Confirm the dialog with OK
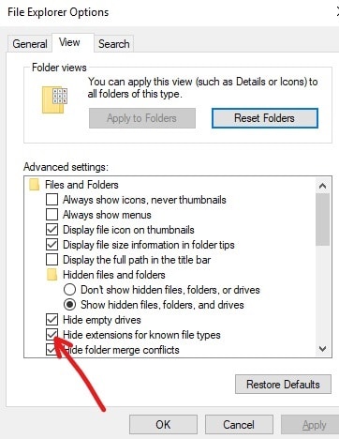 click(163, 425)
